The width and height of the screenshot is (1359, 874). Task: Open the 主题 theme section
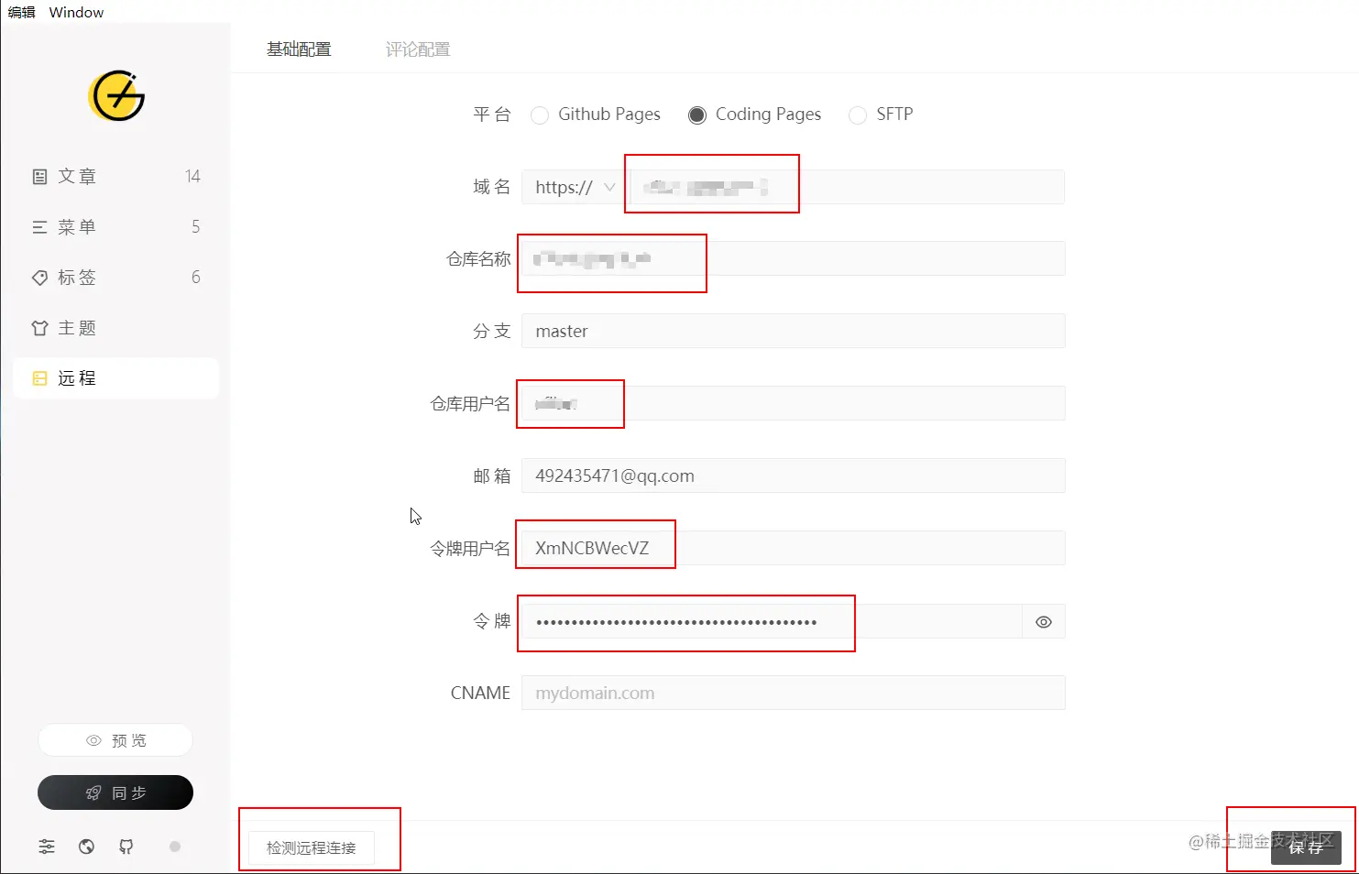point(116,328)
